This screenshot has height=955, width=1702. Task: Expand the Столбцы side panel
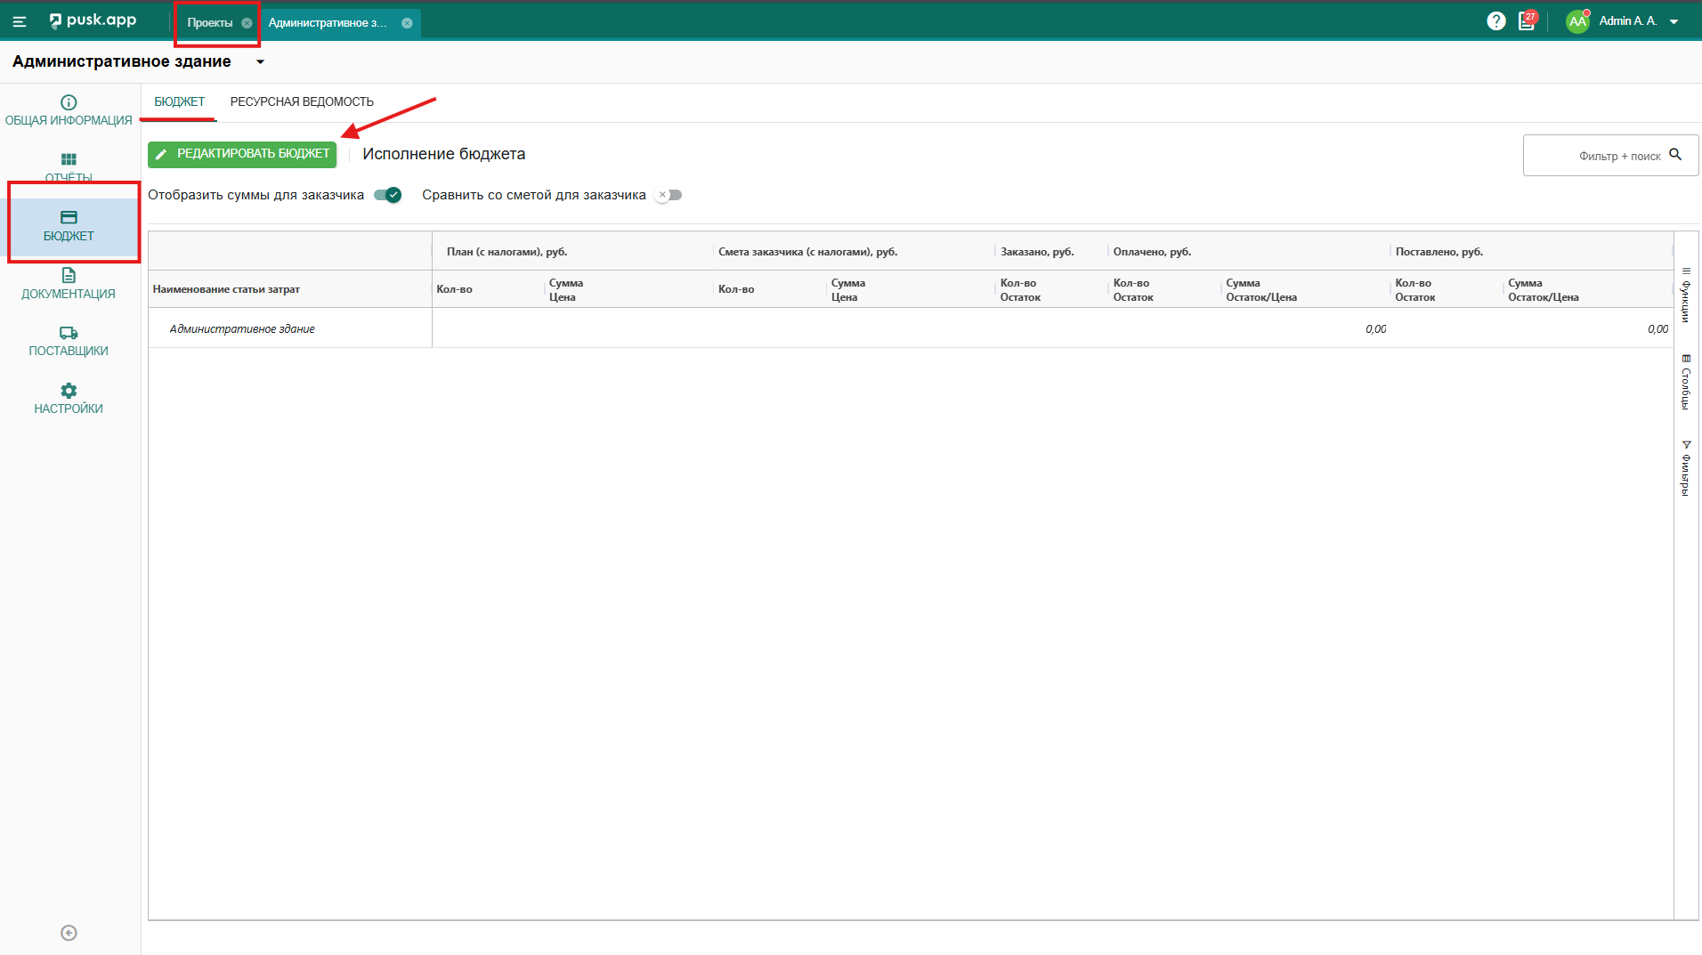[x=1685, y=383]
